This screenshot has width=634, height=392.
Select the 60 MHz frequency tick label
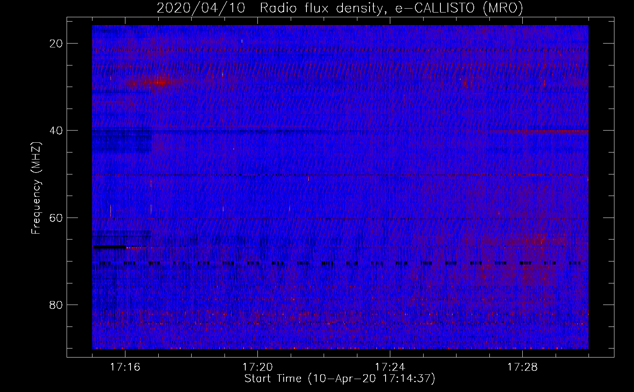tap(56, 218)
